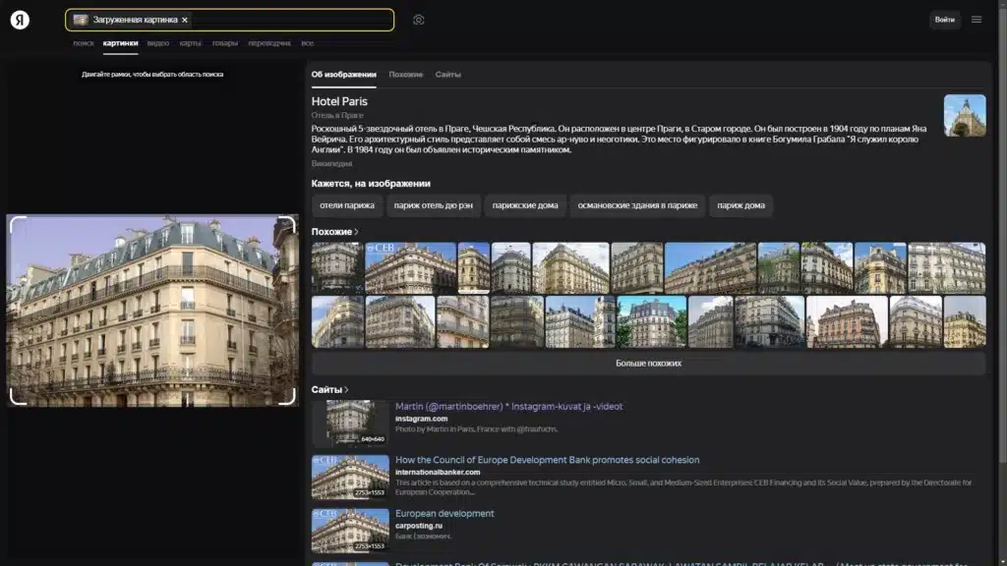Click the internationalbanker.com domain text
1007x566 pixels.
[x=438, y=472]
